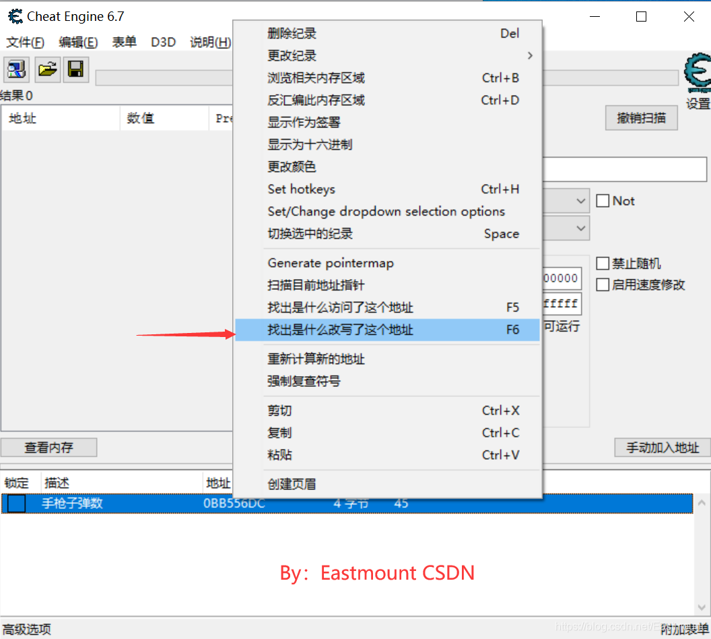Image resolution: width=711 pixels, height=639 pixels.
Task: Click the floppy disk save icon
Action: pyautogui.click(x=75, y=69)
